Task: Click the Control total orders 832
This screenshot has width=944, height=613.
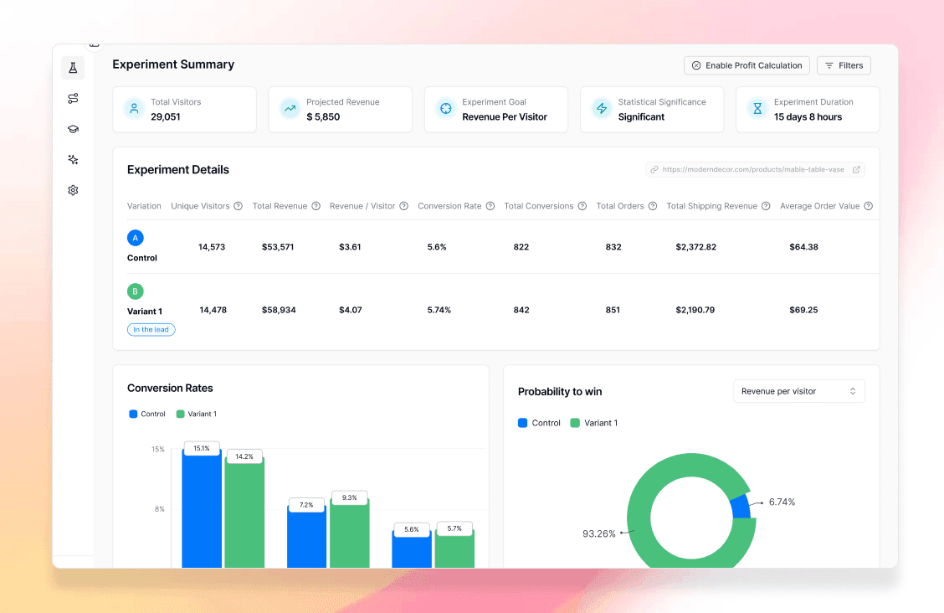Action: click(x=613, y=247)
